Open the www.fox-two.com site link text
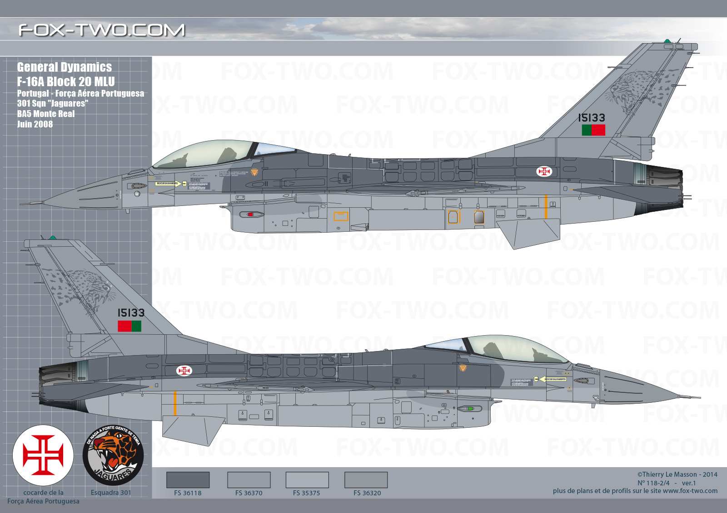The image size is (727, 513). click(690, 491)
